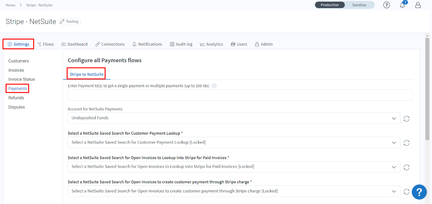Refresh the Customer Payment Lookup saved search list

coord(406,143)
